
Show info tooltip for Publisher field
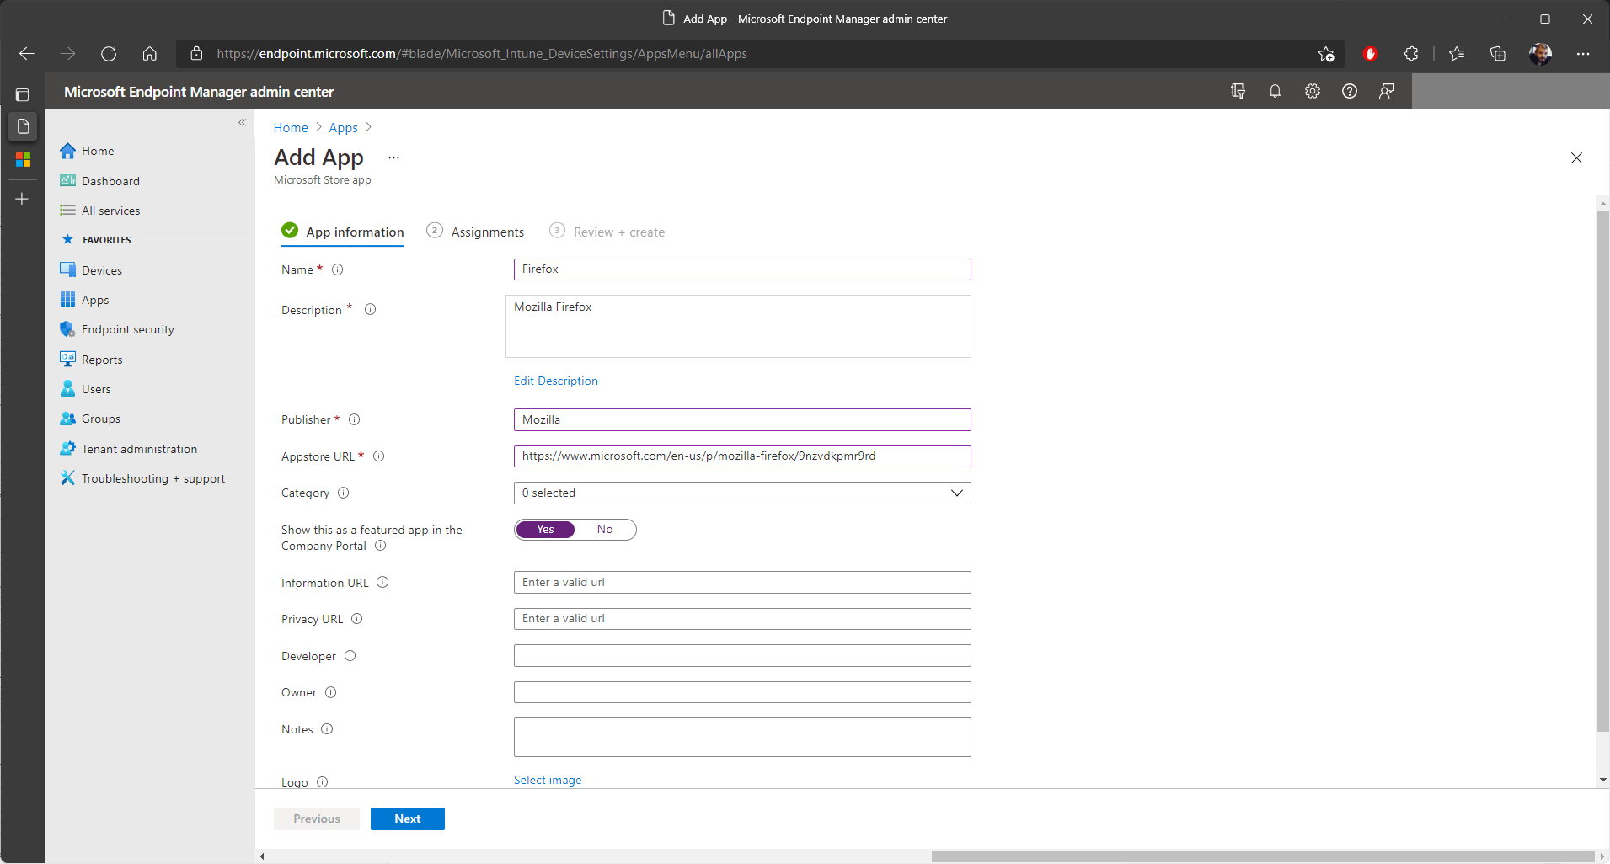point(354,419)
